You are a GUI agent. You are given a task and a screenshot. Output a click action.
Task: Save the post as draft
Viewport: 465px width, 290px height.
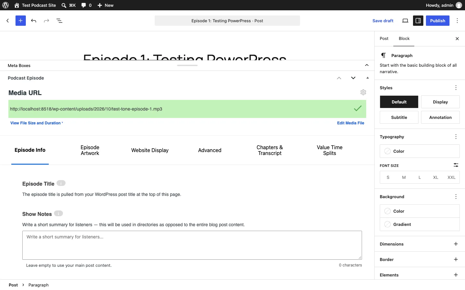click(383, 21)
